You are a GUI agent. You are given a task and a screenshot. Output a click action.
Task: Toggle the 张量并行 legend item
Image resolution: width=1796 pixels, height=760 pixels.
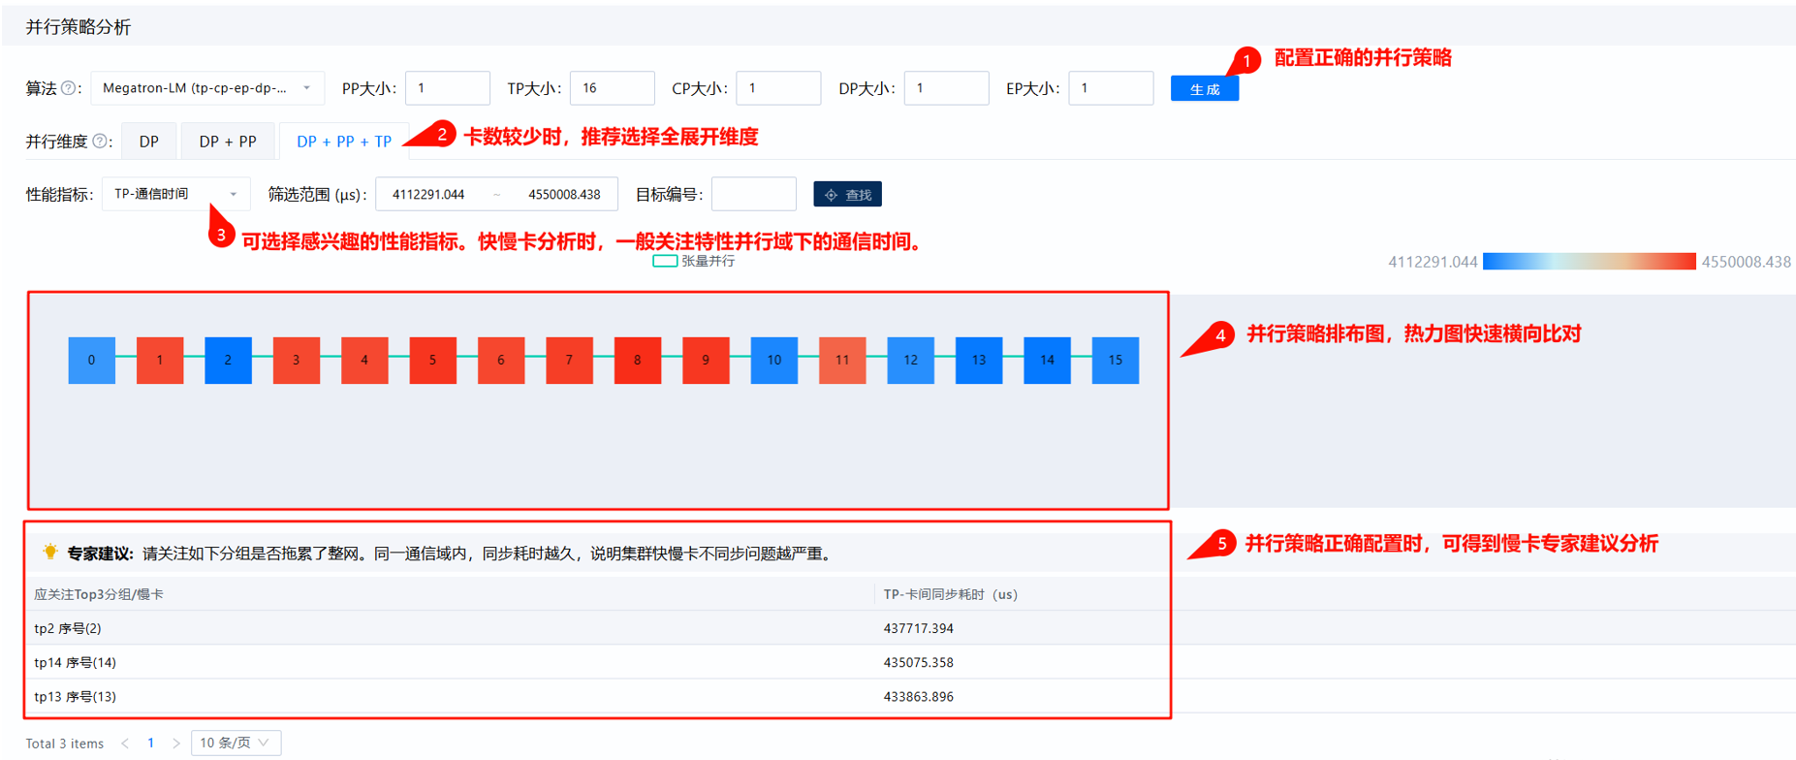pos(694,261)
